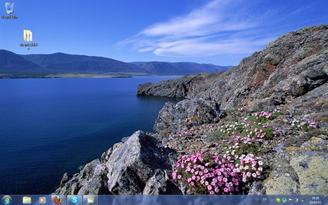Viewport: 328px width, 205px height.
Task: Open Windows Explorer from taskbar
Action: tap(27, 200)
